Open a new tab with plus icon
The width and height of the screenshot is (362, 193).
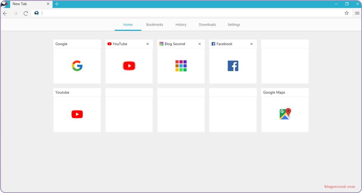[57, 4]
